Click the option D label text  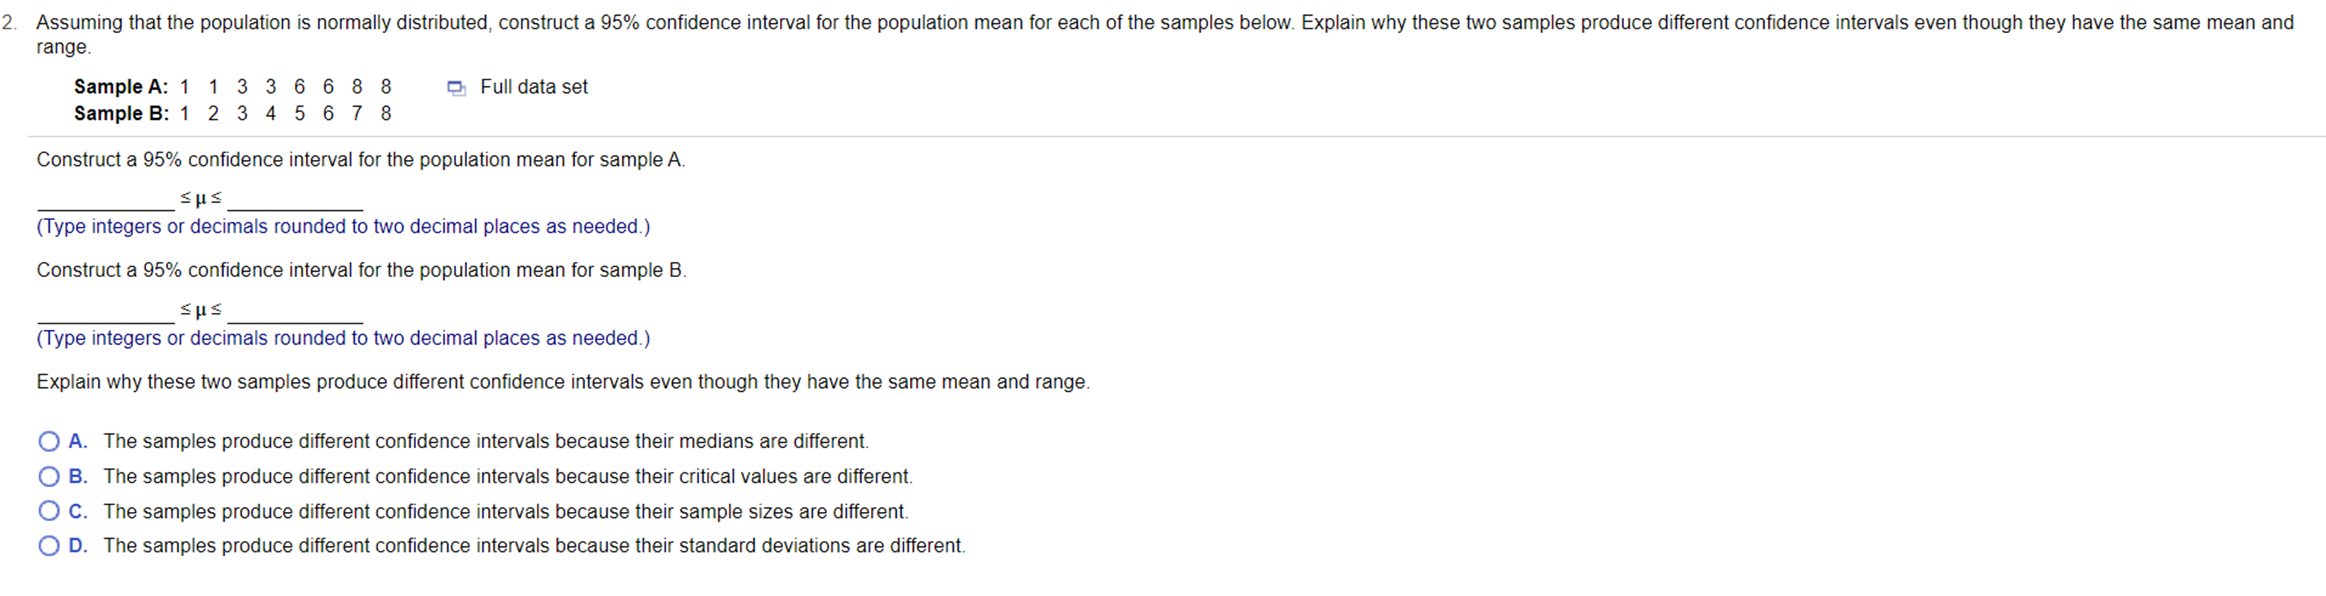pyautogui.click(x=534, y=544)
